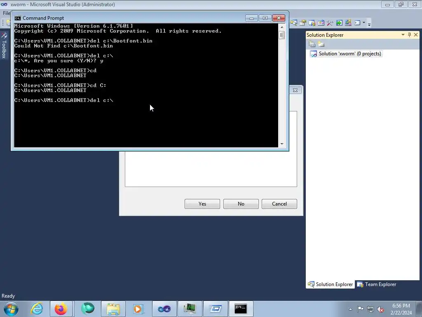Screen dimensions: 422x317
Task: Open the Extension Manager toolbar icon
Action: pyautogui.click(x=348, y=23)
